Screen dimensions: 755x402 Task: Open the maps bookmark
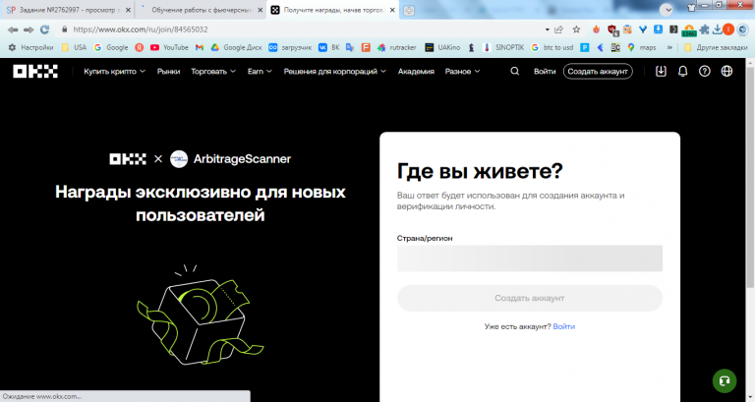(642, 47)
